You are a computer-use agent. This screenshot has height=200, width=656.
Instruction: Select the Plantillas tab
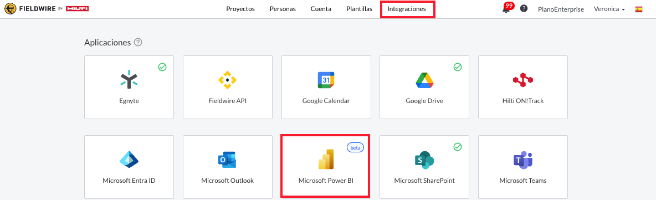[x=360, y=9]
